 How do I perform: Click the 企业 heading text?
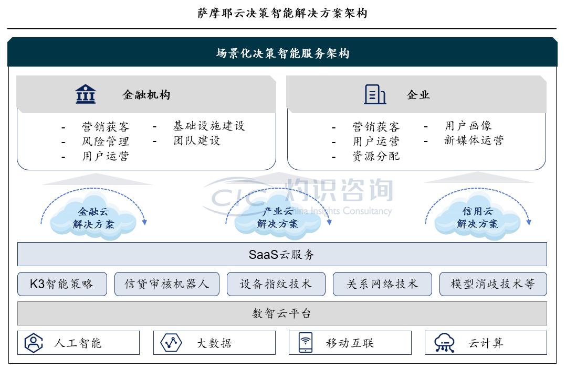pyautogui.click(x=418, y=95)
